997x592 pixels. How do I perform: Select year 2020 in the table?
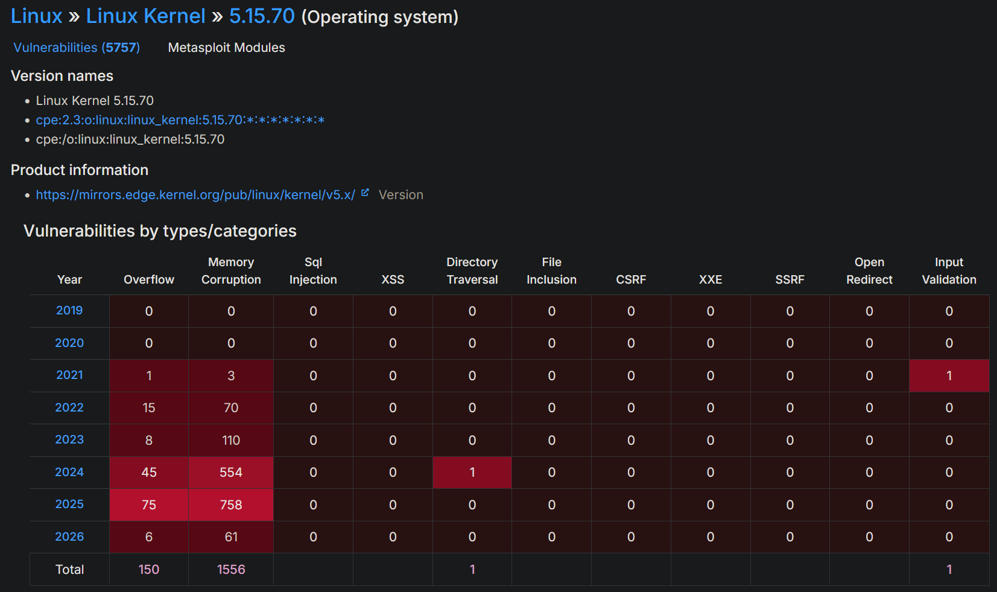(69, 343)
